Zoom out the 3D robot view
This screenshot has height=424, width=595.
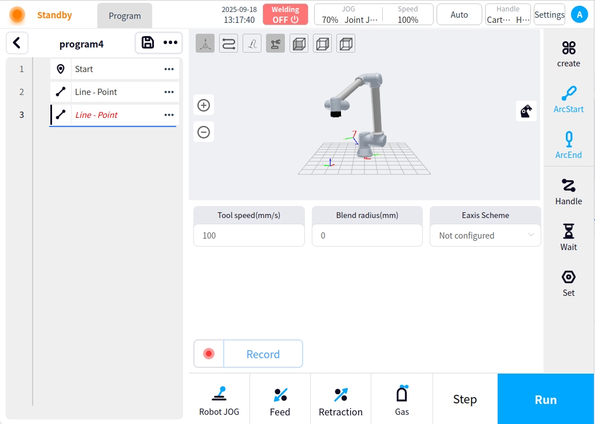pos(204,133)
